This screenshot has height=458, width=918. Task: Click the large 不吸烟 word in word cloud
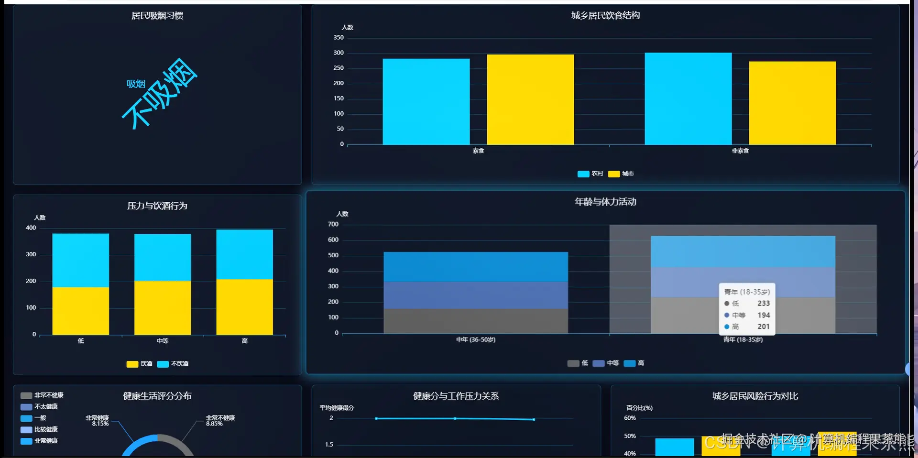(x=159, y=94)
